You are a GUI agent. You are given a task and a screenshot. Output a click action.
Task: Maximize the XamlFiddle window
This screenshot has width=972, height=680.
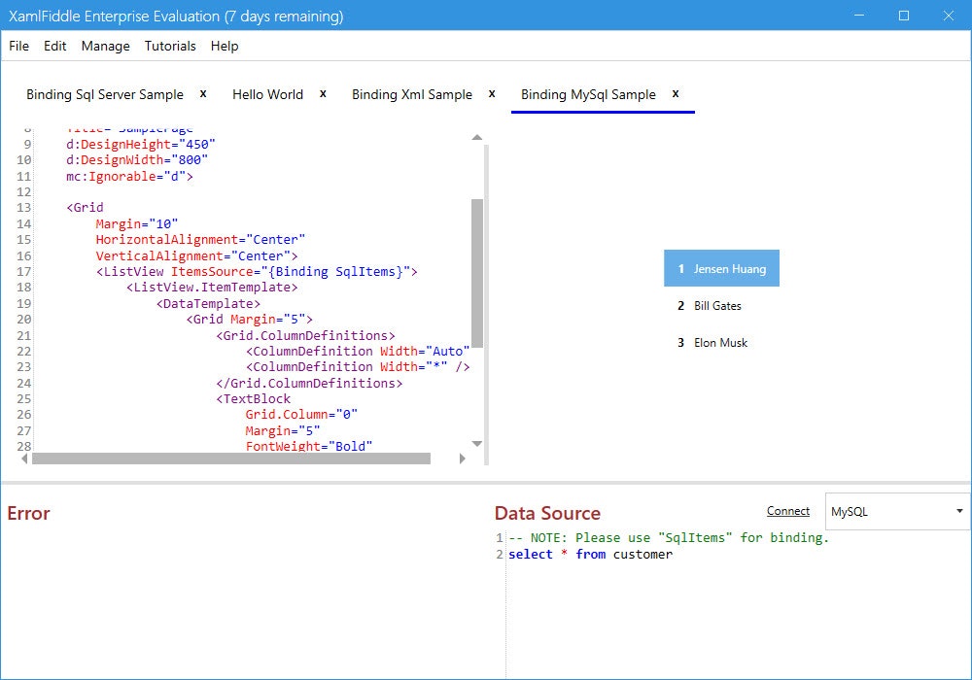click(x=904, y=16)
